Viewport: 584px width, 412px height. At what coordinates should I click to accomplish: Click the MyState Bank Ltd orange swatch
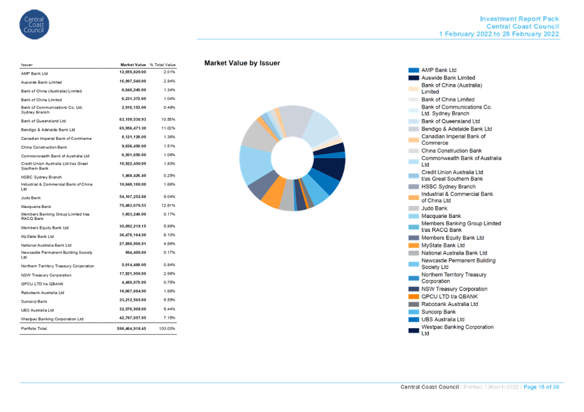(x=414, y=245)
